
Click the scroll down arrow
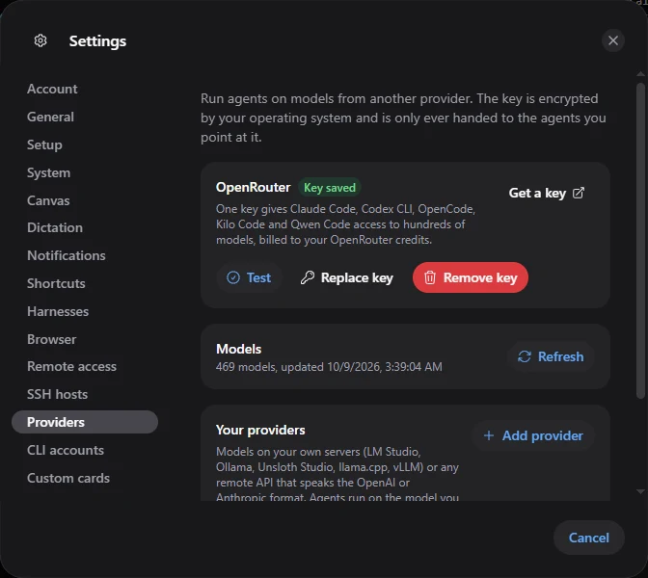(x=640, y=491)
